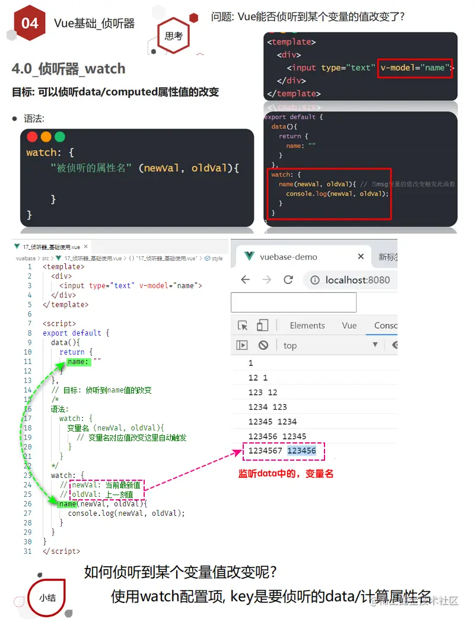Click editor line number 8

coord(30,333)
